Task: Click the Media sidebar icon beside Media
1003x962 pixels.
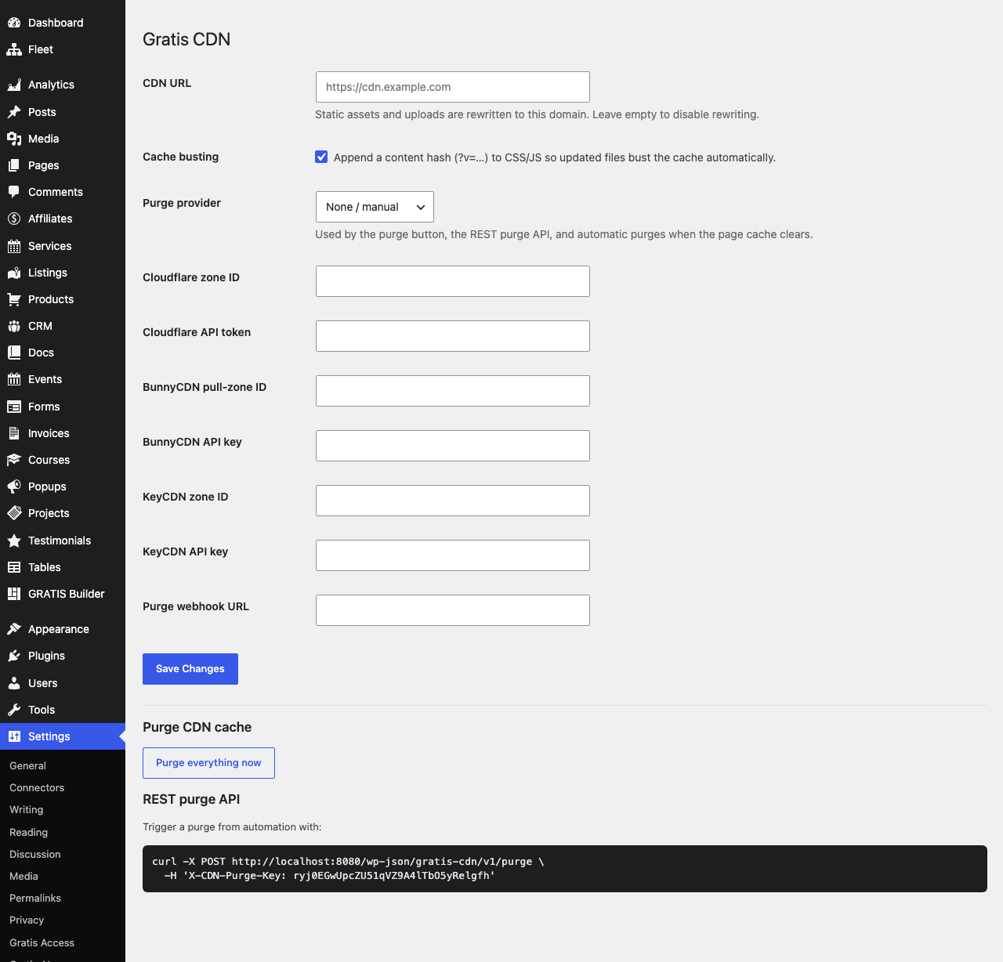Action: 14,139
